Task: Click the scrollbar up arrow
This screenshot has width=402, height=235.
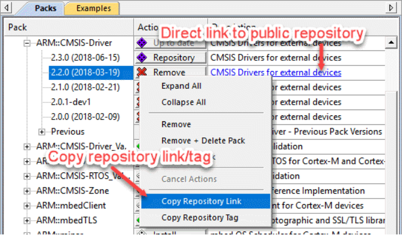Action: click(x=391, y=43)
